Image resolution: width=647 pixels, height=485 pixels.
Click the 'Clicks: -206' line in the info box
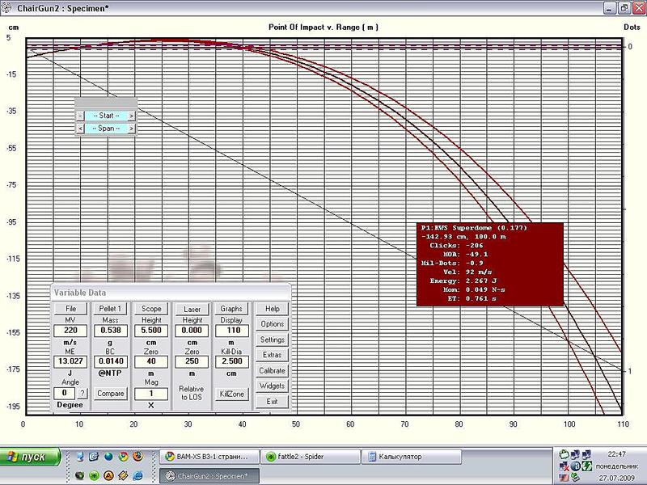click(456, 246)
